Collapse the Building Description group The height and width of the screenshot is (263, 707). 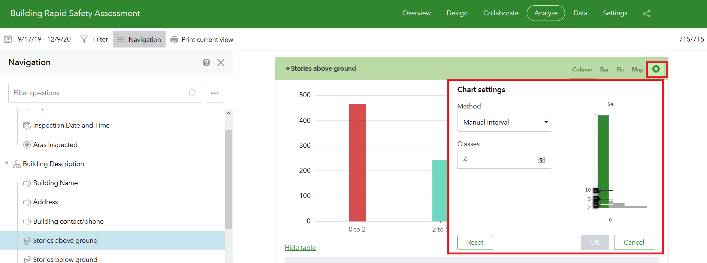pos(7,163)
